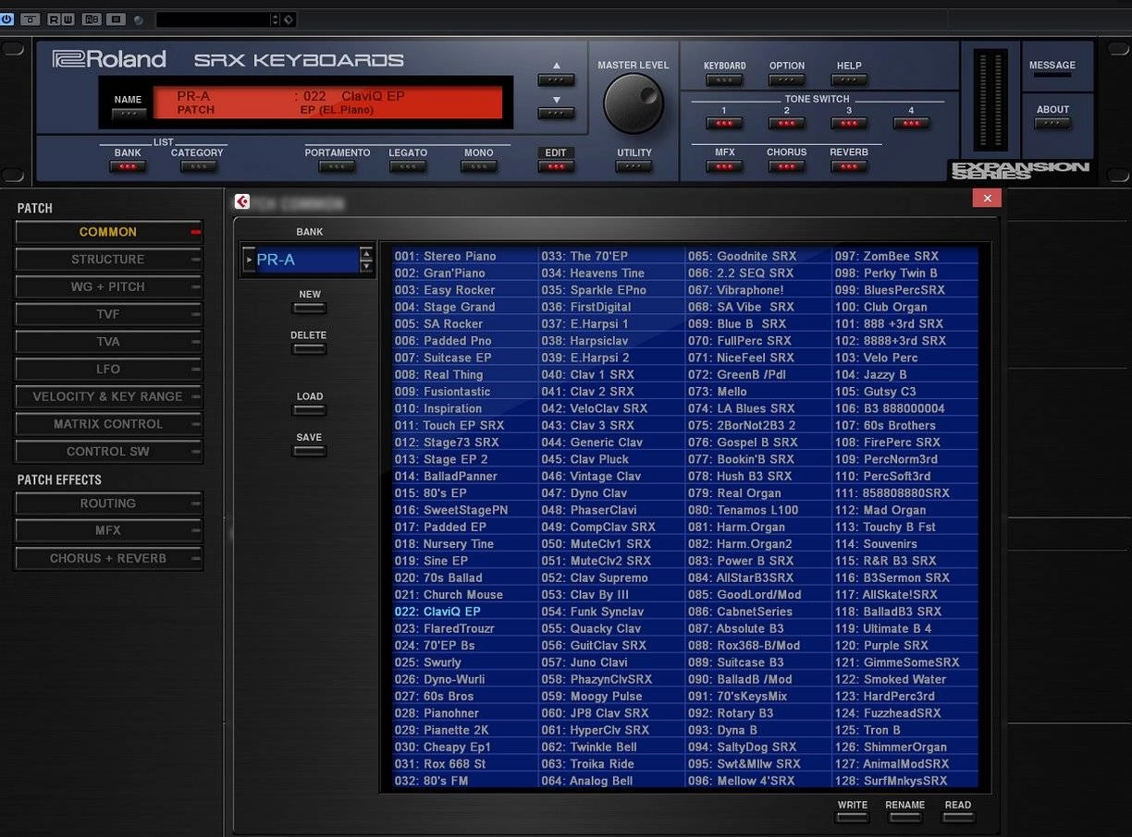Toggle the CHORUS effect switch

coord(787,167)
